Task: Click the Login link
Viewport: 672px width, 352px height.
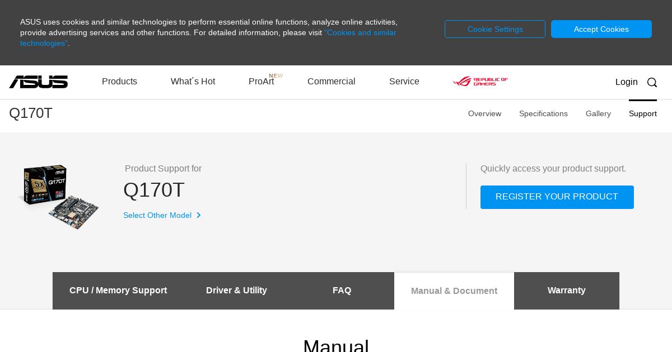Action: pyautogui.click(x=626, y=82)
